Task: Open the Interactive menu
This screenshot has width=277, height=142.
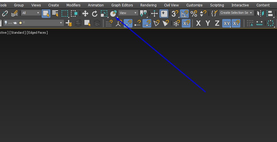Action: point(240,5)
